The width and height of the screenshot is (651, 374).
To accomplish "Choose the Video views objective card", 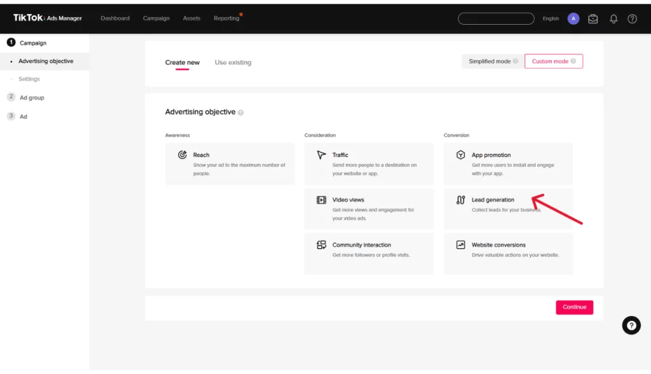I will point(369,209).
